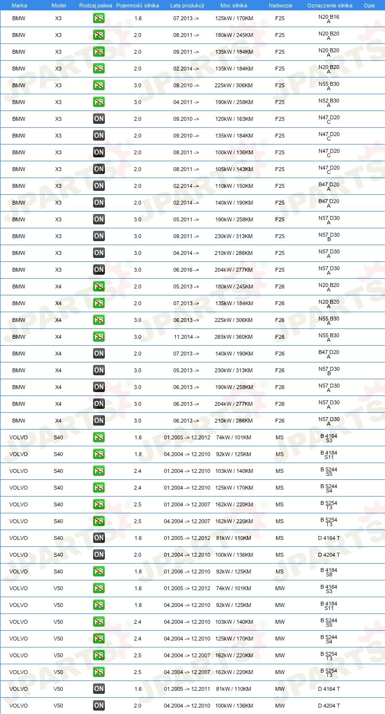This screenshot has height=714, width=385.
Task: Click the Marka column header
Action: pyautogui.click(x=19, y=5)
